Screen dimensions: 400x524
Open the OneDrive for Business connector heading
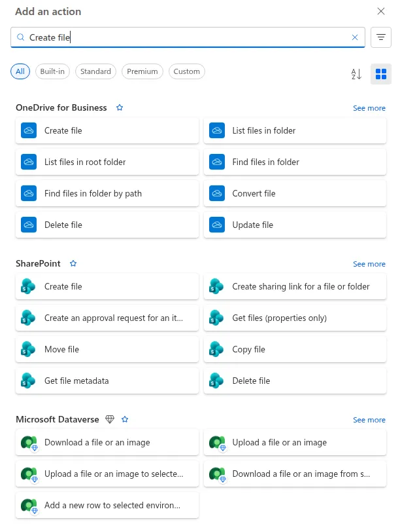pyautogui.click(x=61, y=107)
